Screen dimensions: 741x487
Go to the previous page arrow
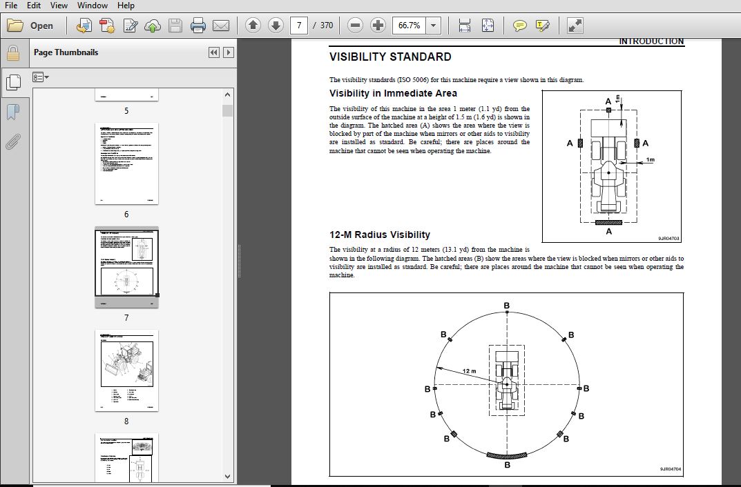coord(253,26)
